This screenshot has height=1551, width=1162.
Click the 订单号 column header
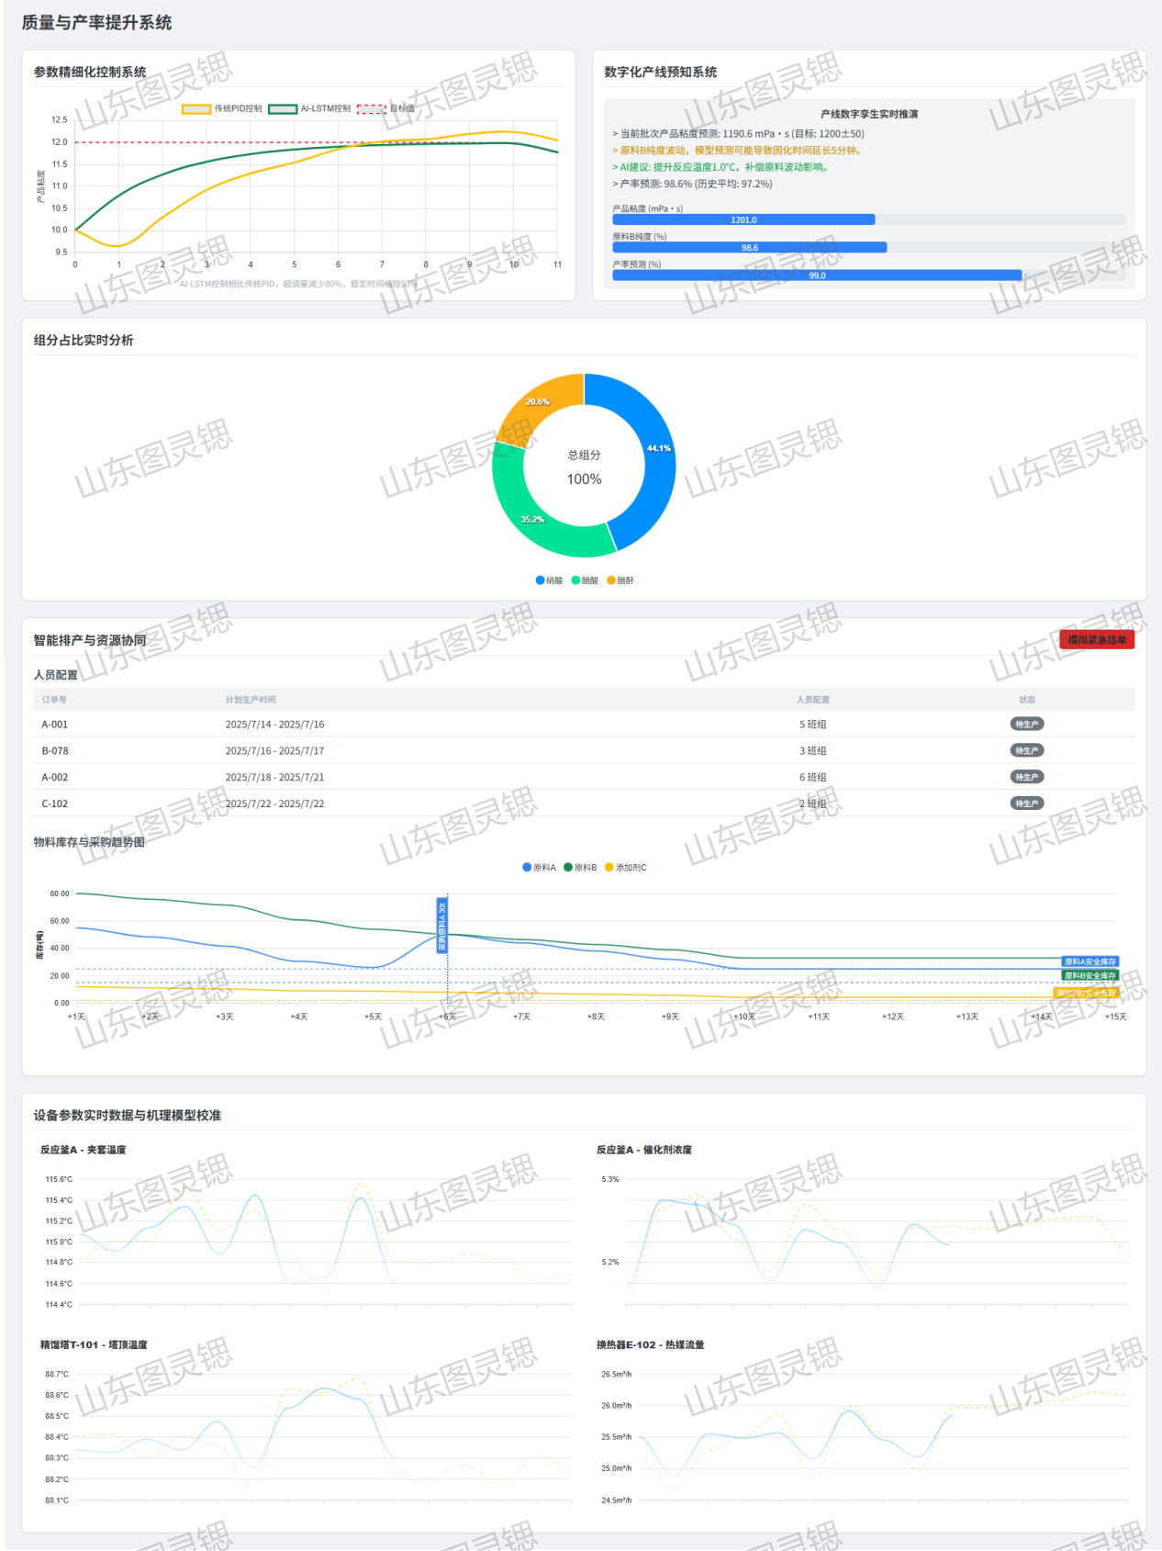(54, 700)
